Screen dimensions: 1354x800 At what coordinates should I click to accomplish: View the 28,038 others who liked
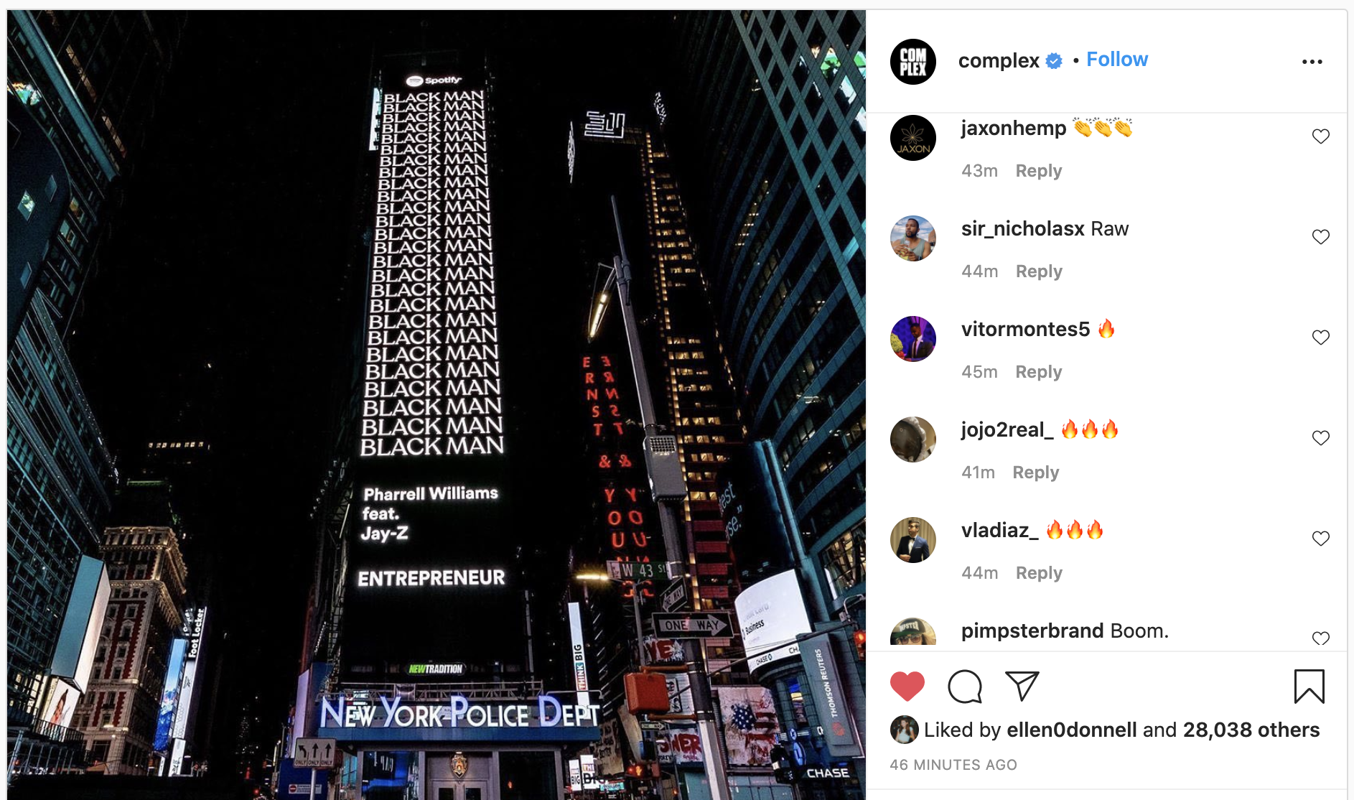coord(1251,730)
